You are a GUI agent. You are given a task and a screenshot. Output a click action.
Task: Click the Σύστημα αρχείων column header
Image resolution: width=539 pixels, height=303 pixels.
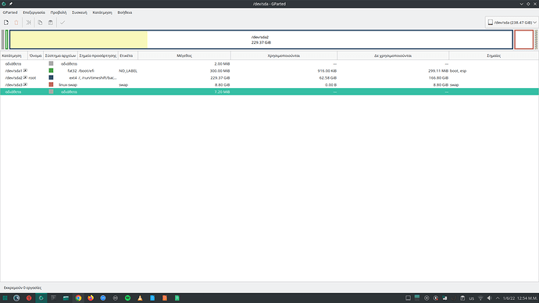coord(60,55)
